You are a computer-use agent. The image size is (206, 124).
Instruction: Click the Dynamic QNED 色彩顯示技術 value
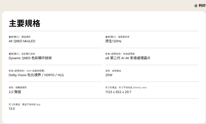(x=30, y=58)
